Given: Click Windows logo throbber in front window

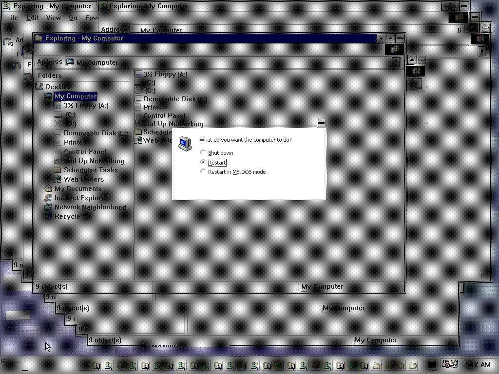Looking at the screenshot, I should (x=394, y=50).
